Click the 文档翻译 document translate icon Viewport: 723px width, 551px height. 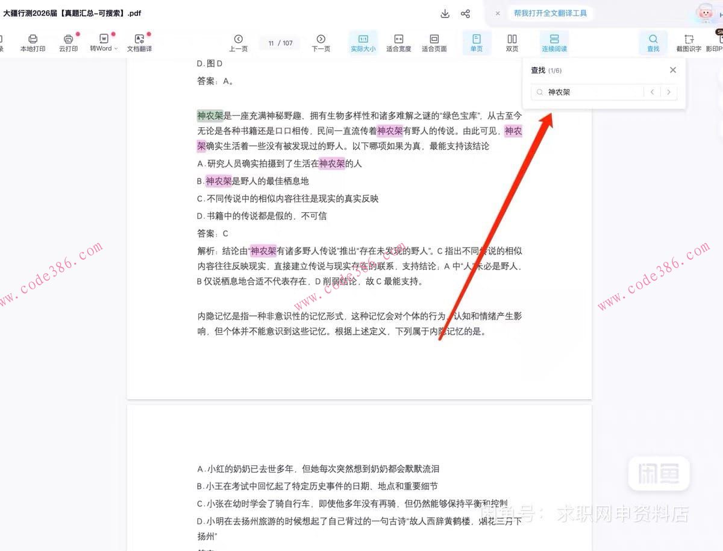pyautogui.click(x=139, y=42)
